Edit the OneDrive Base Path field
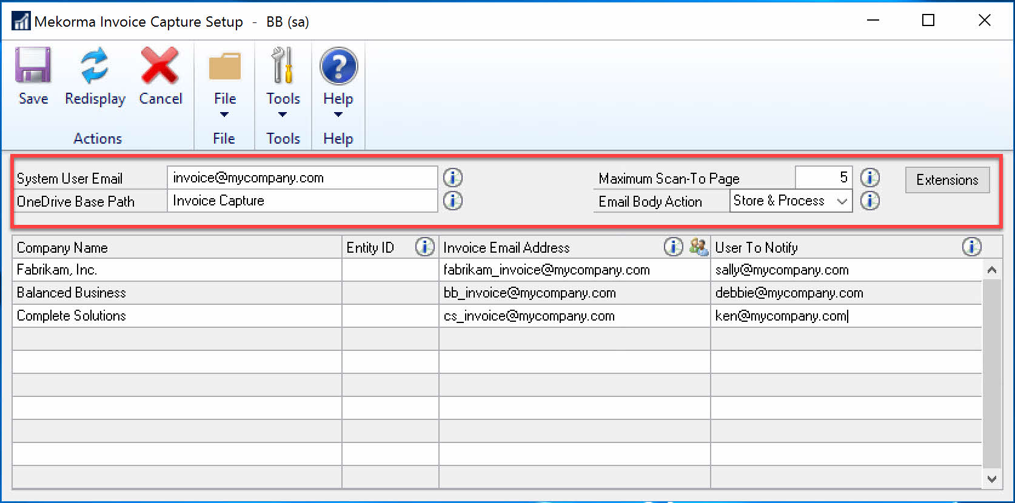The height and width of the screenshot is (503, 1015). [302, 201]
